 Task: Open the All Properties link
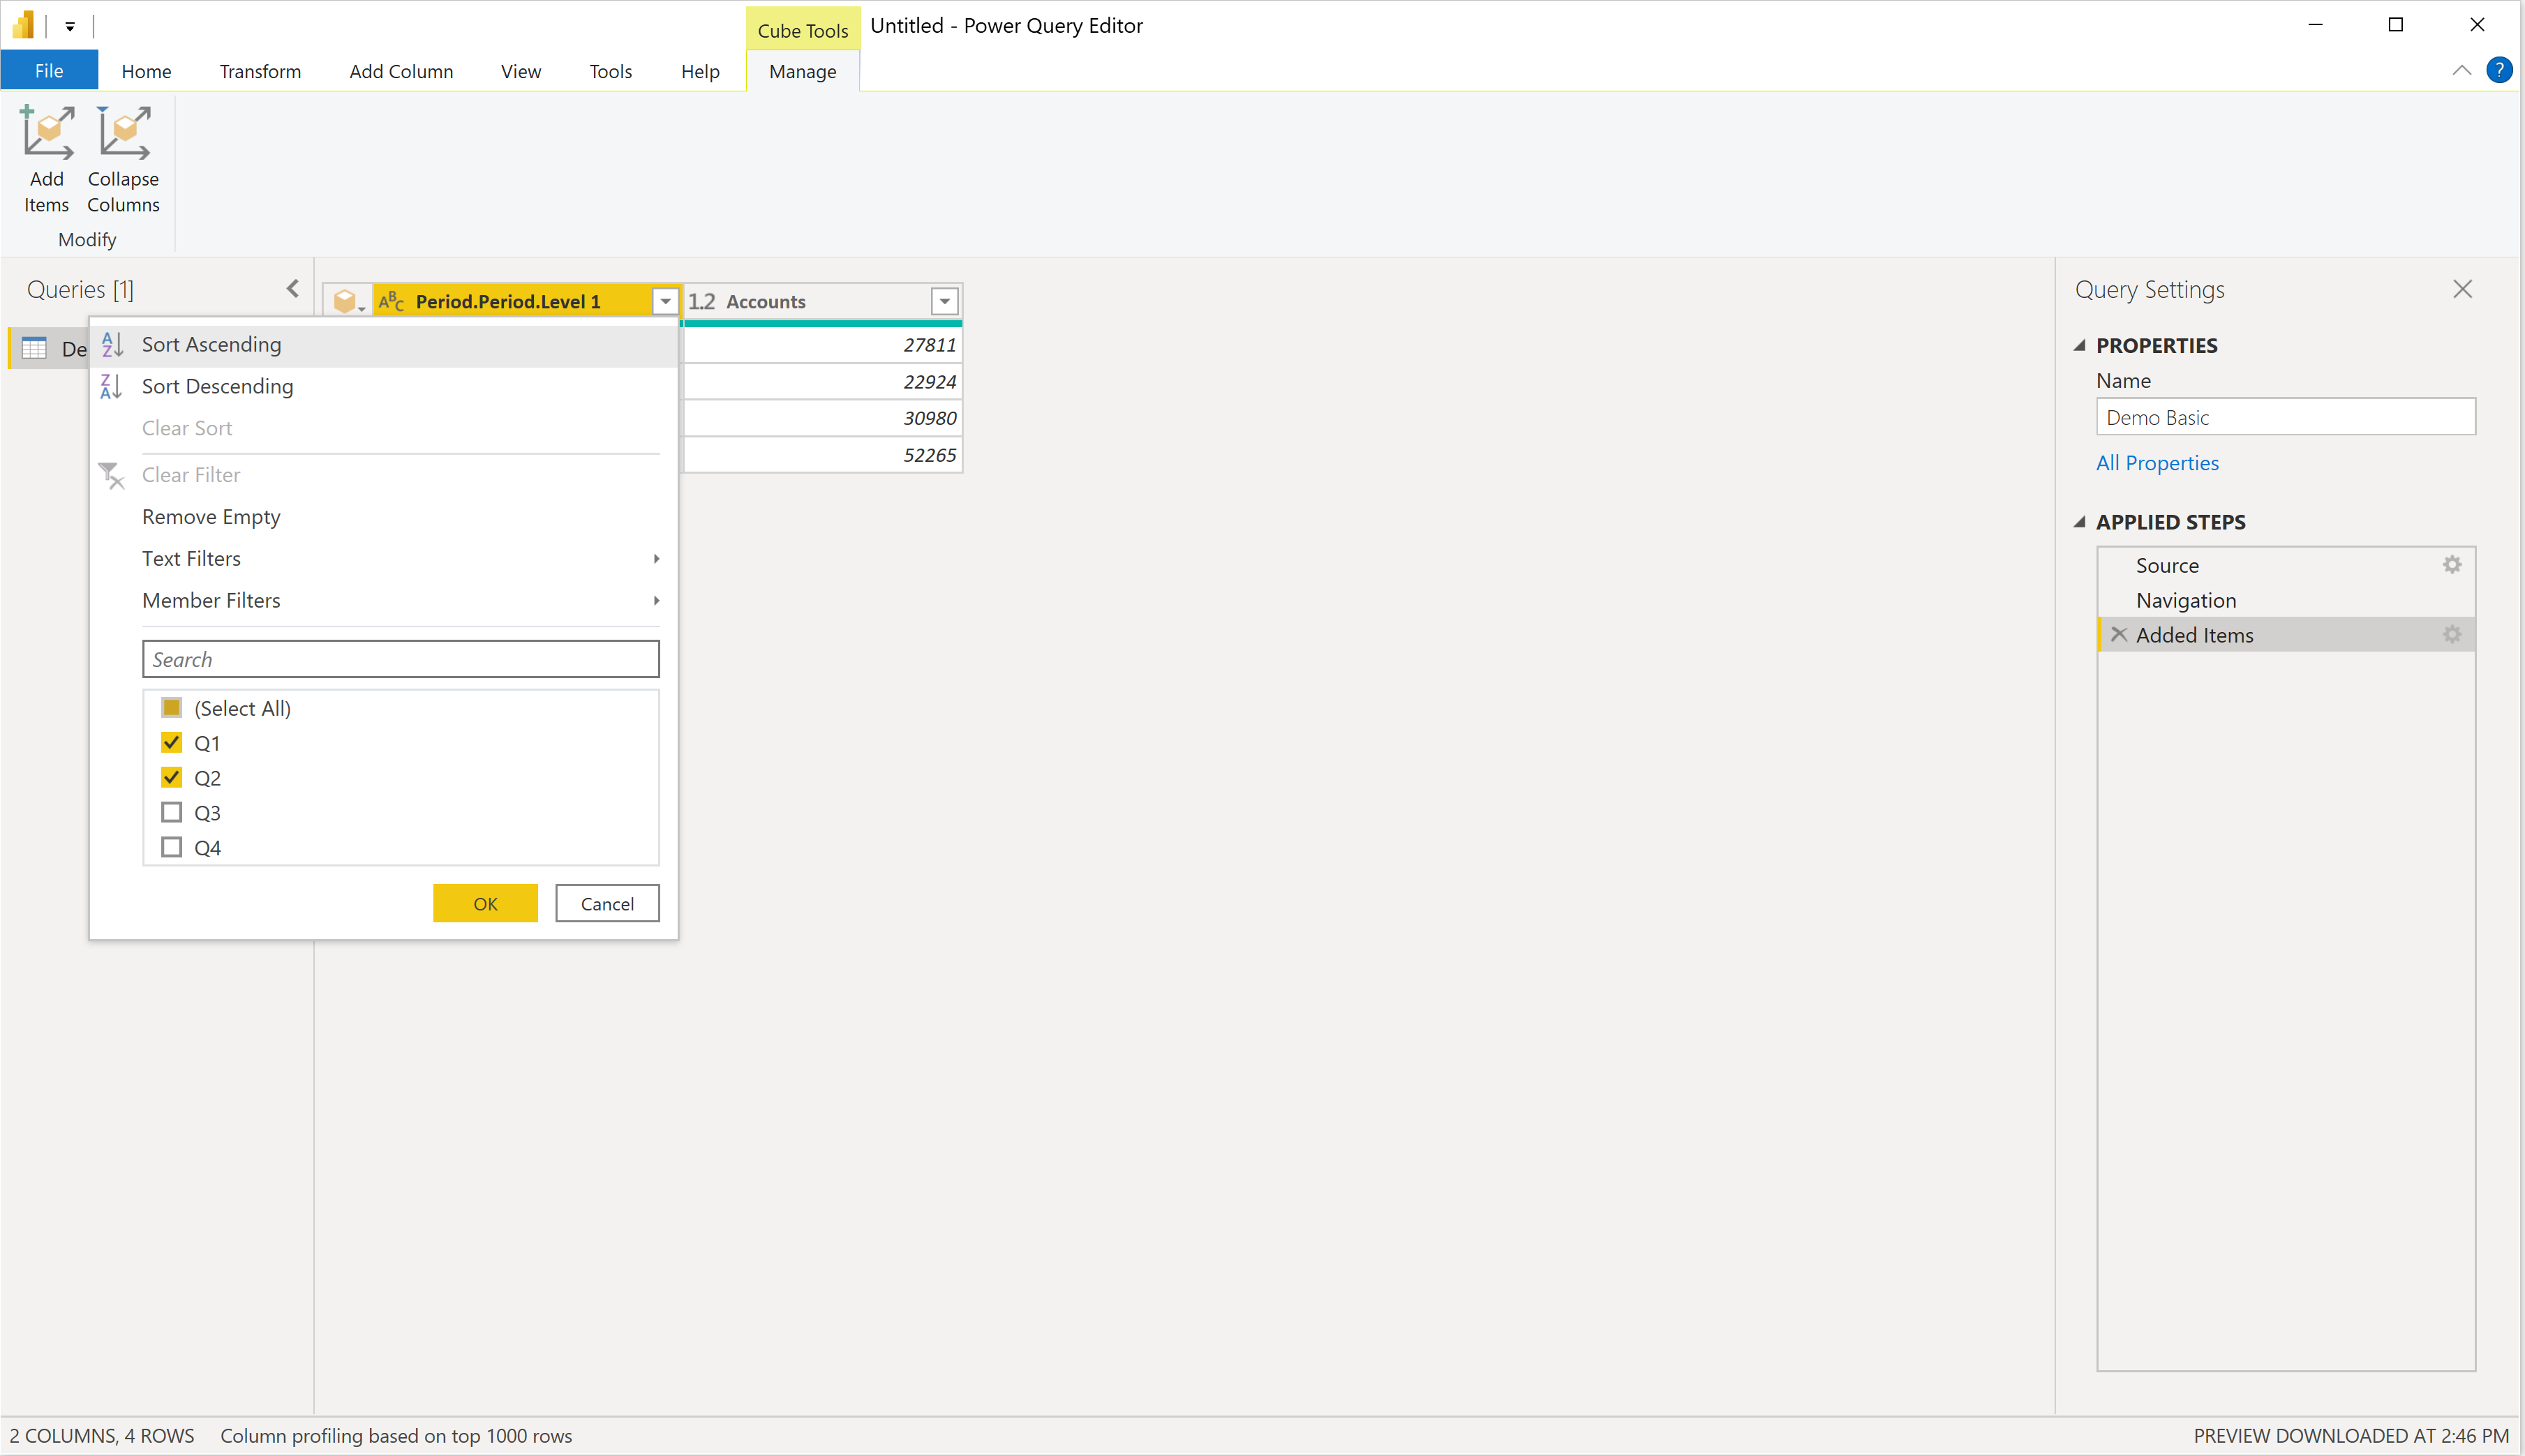2157,463
